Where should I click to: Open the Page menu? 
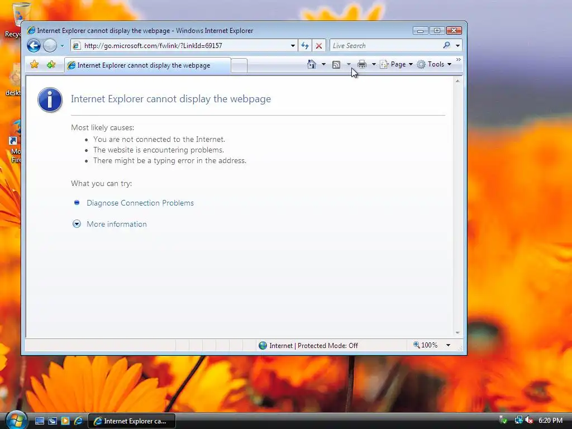click(x=396, y=64)
